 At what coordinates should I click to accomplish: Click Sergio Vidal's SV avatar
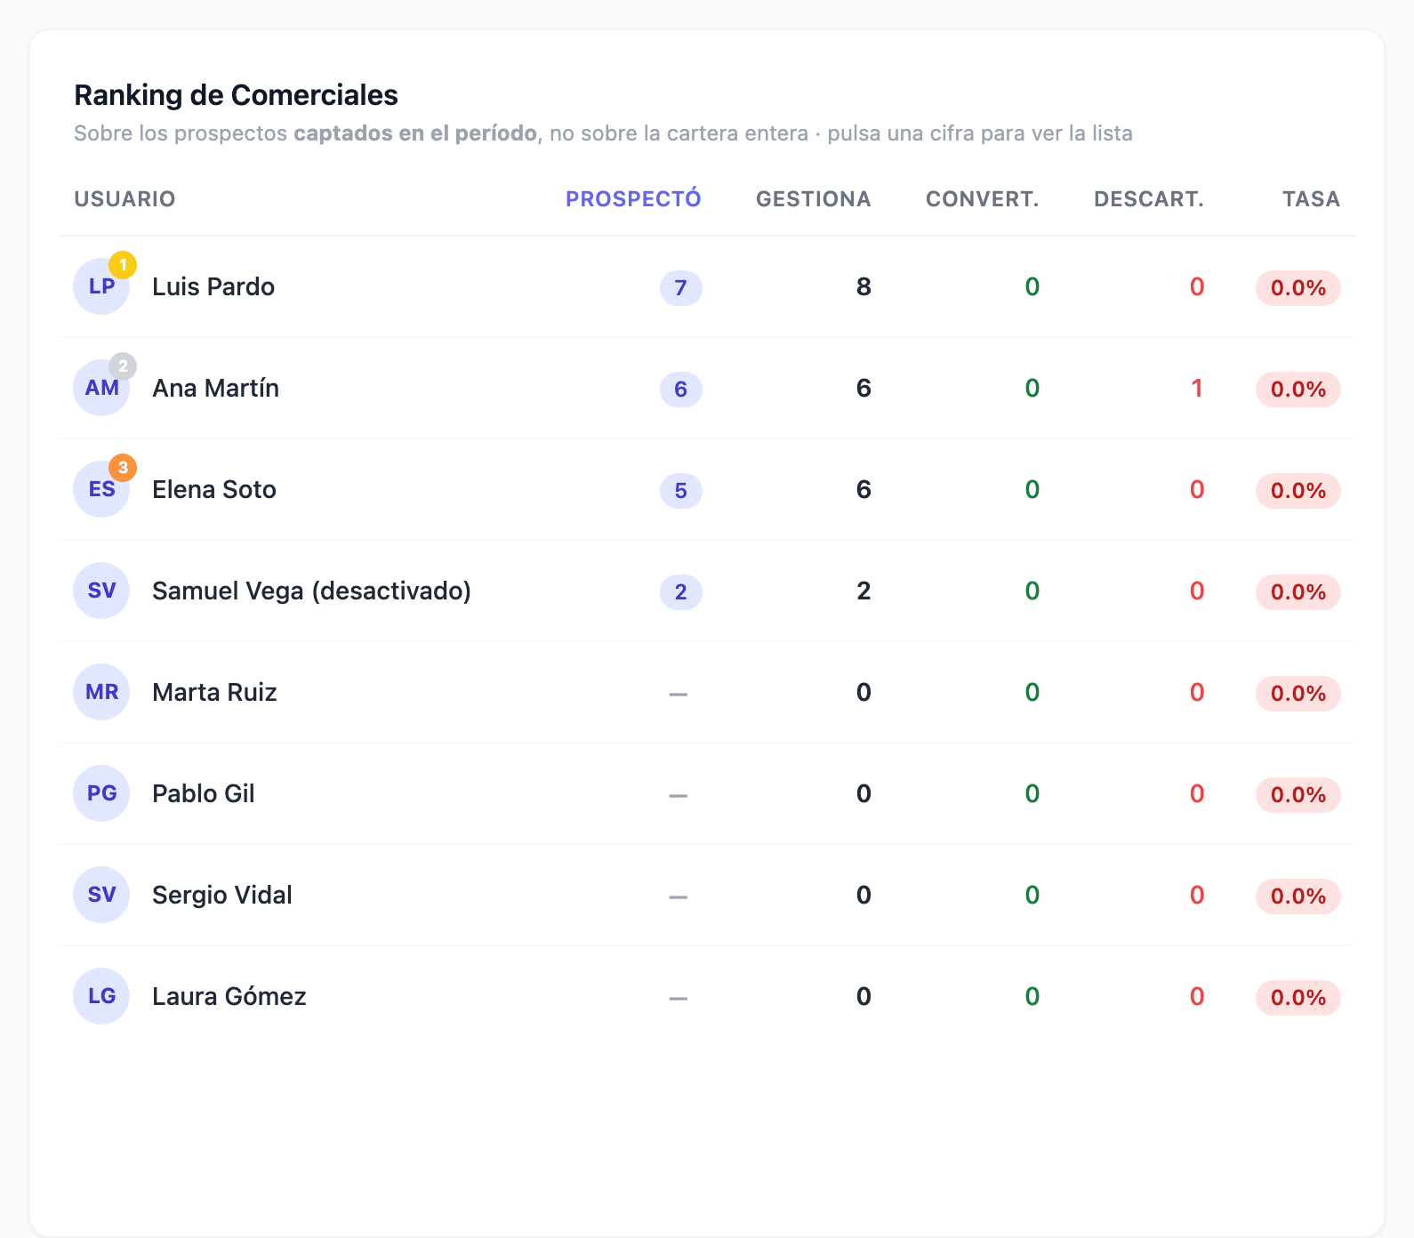tap(101, 895)
